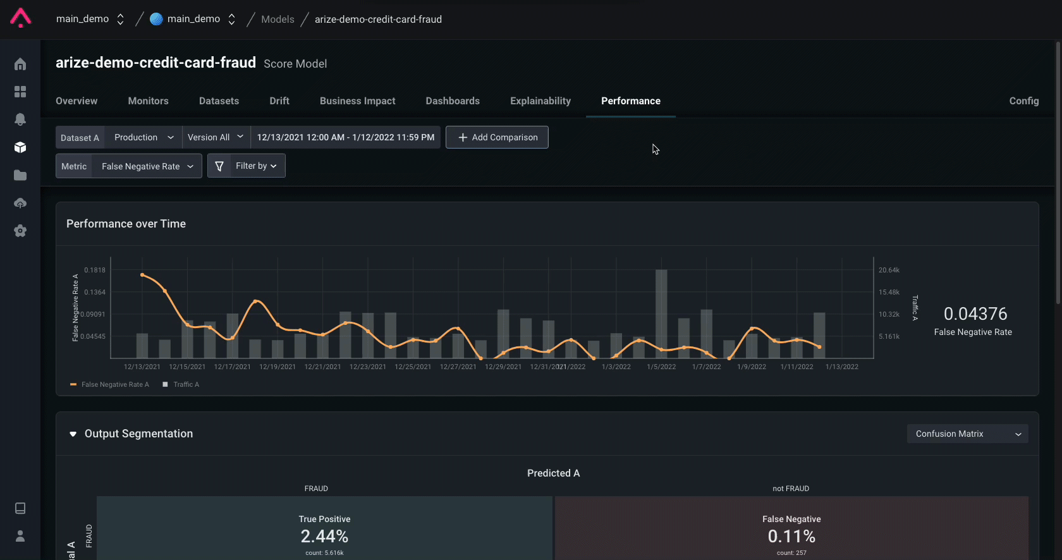Open the Config tab
The image size is (1062, 560).
pos(1024,101)
